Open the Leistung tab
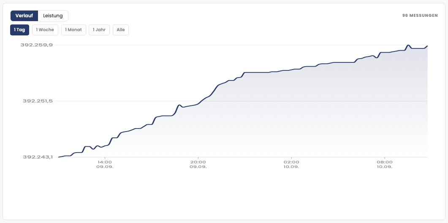 53,16
